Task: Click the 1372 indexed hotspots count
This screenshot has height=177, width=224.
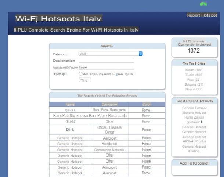Action: (194, 51)
